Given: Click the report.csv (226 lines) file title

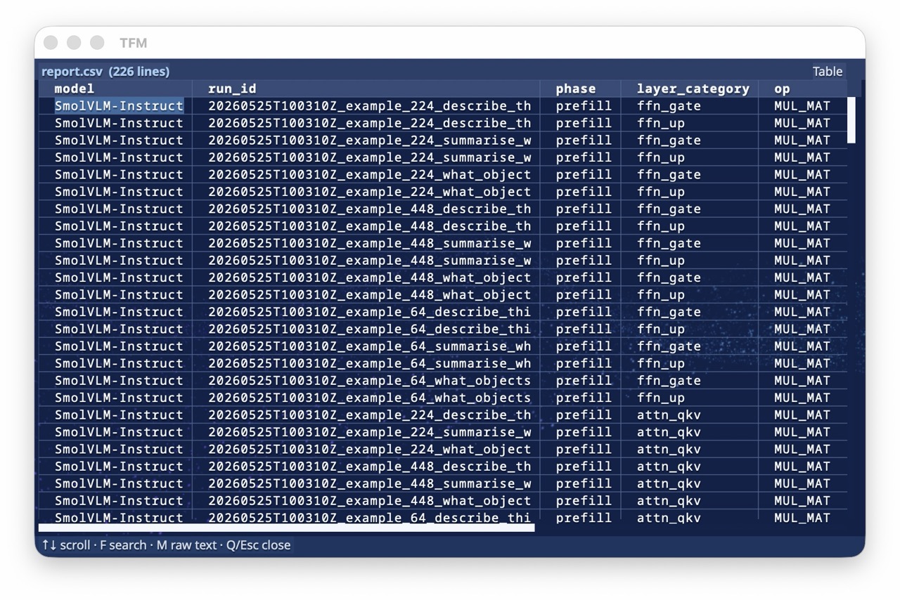Looking at the screenshot, I should coord(105,71).
